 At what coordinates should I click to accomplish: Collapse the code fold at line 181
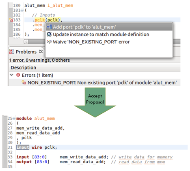[22, 10]
